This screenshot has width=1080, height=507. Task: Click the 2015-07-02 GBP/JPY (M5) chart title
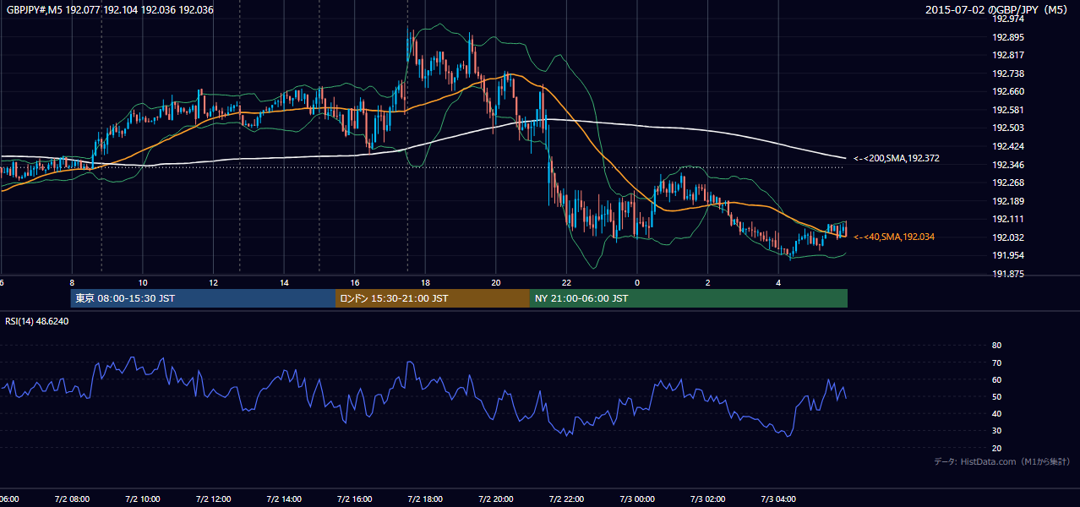[x=998, y=10]
